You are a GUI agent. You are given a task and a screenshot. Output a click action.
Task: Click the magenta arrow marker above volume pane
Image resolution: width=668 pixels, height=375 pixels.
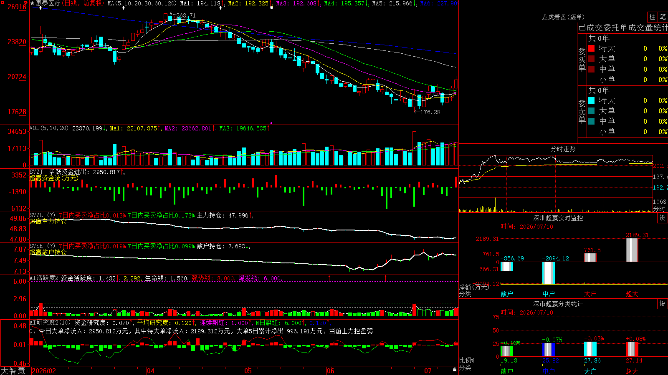(271, 123)
